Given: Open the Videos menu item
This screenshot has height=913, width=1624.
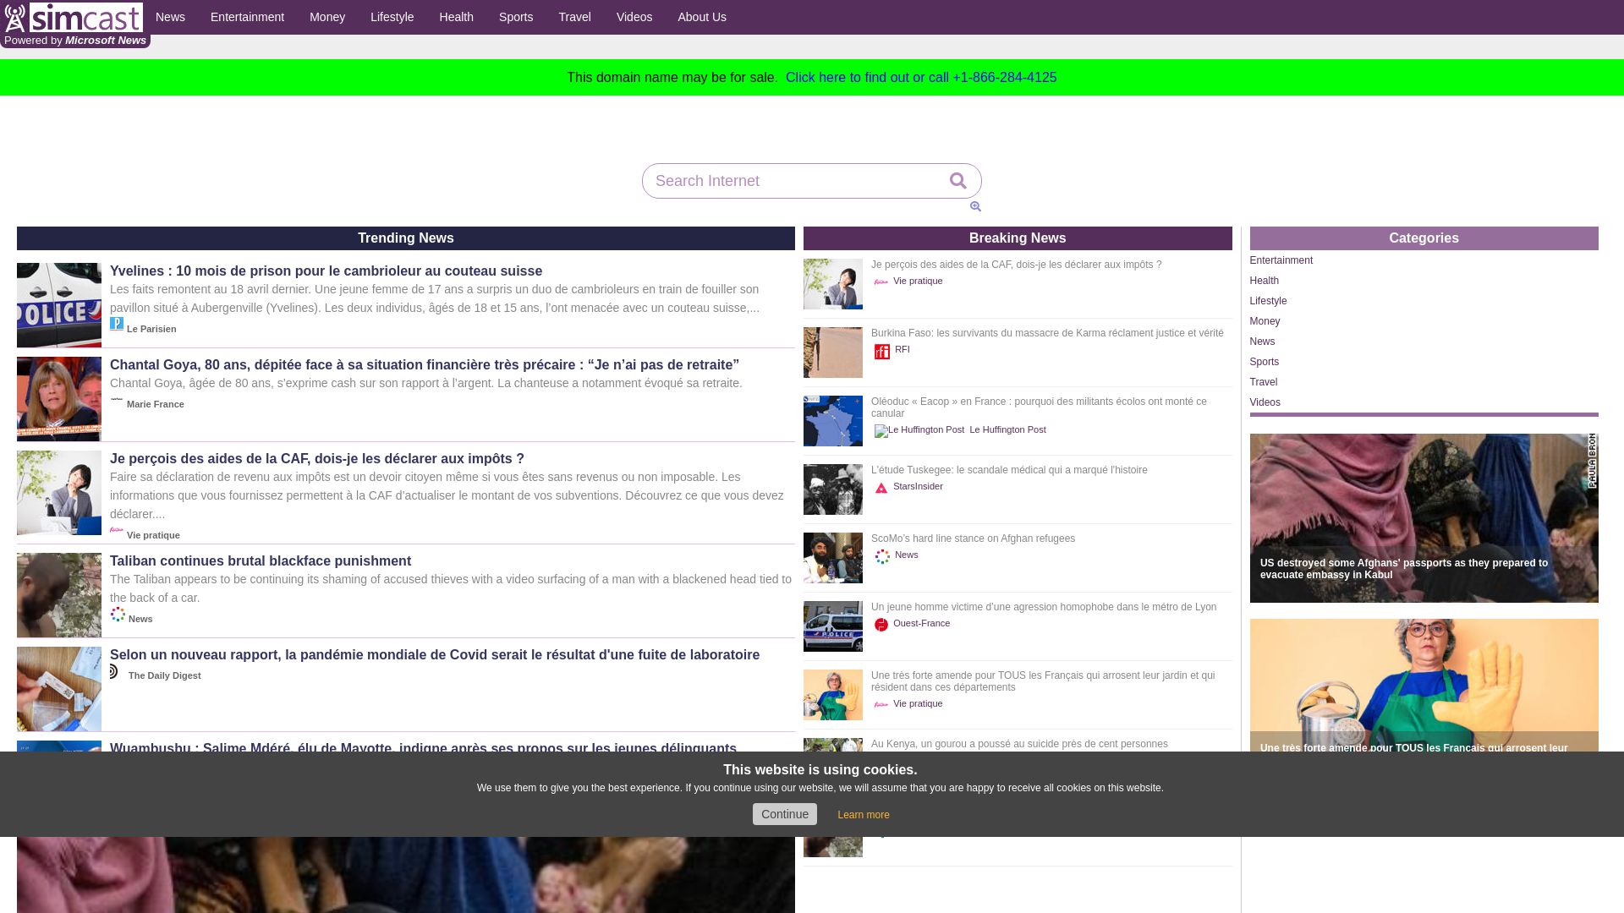Looking at the screenshot, I should (x=634, y=17).
